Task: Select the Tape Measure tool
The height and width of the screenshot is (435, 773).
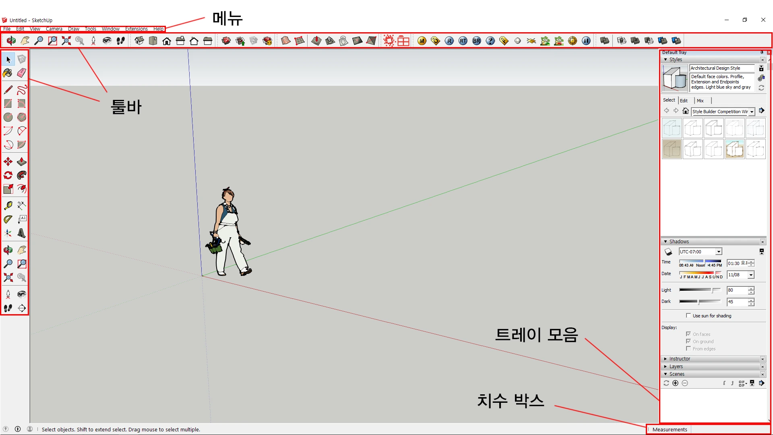Action: (8, 205)
